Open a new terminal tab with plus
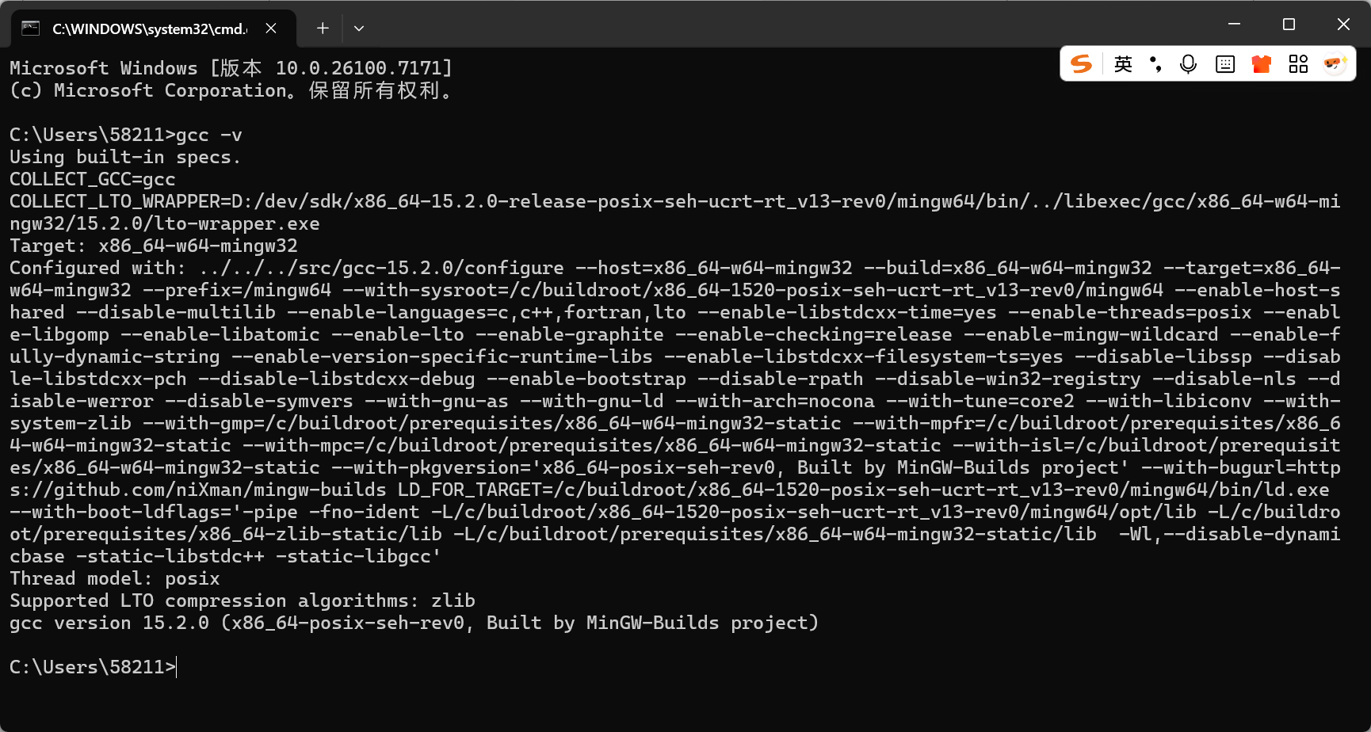The height and width of the screenshot is (732, 1371). [323, 29]
